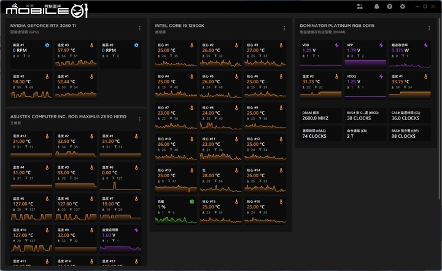Screen dimensions: 442x271
Task: Click the NVIDIA GEFORCE RTX 3080 TI title
Action: [x=43, y=26]
